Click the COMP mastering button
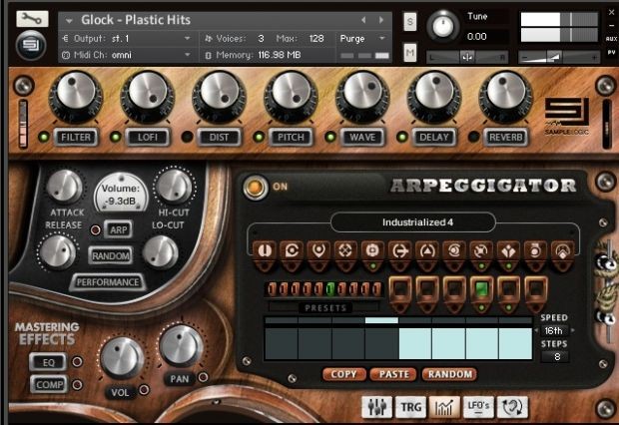 49,384
